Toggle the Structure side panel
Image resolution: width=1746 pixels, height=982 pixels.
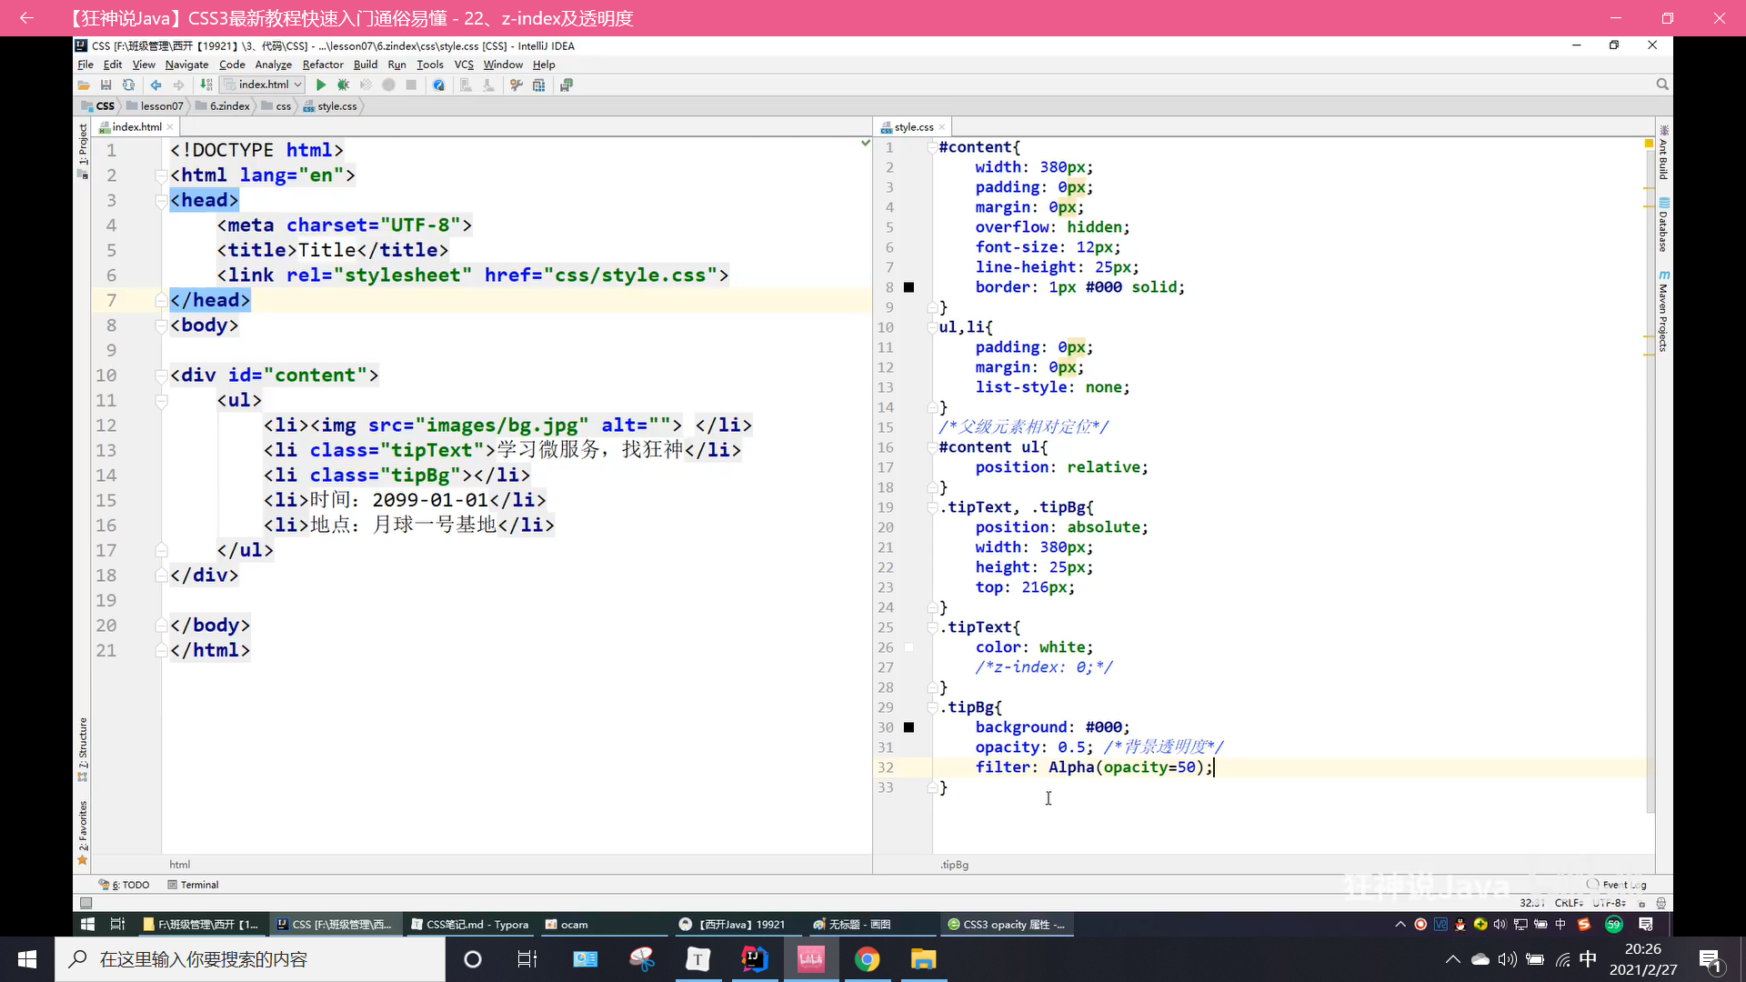coord(83,744)
